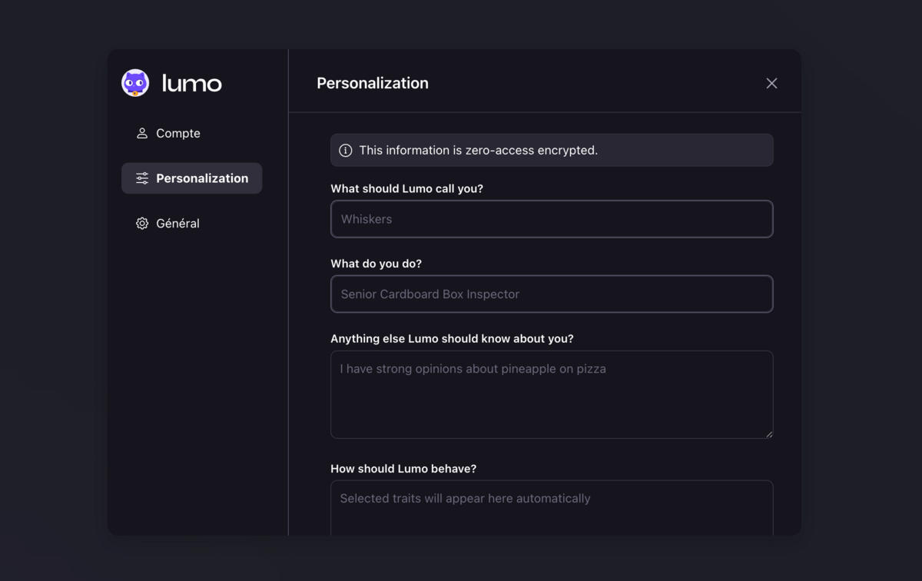This screenshot has width=922, height=581.
Task: Open the Général settings section
Action: (x=177, y=224)
